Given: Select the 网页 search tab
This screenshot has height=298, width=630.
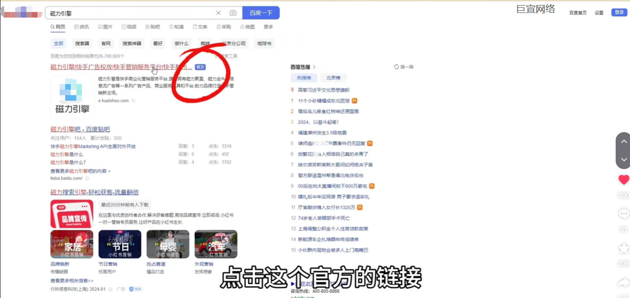Looking at the screenshot, I should (58, 27).
